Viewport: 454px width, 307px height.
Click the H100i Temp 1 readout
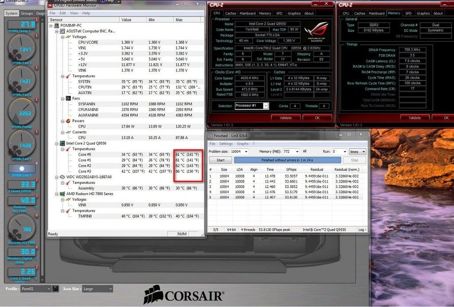(x=21, y=24)
